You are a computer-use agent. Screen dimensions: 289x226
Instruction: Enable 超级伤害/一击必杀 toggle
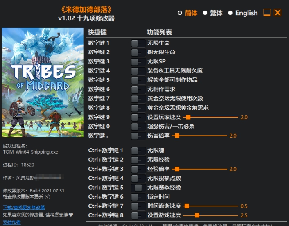pos(138,127)
